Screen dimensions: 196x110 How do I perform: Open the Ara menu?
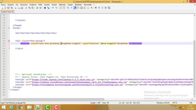tap(17, 5)
